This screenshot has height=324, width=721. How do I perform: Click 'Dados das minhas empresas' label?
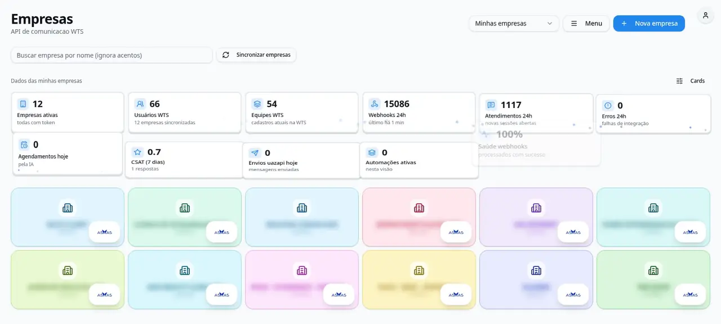click(x=46, y=81)
